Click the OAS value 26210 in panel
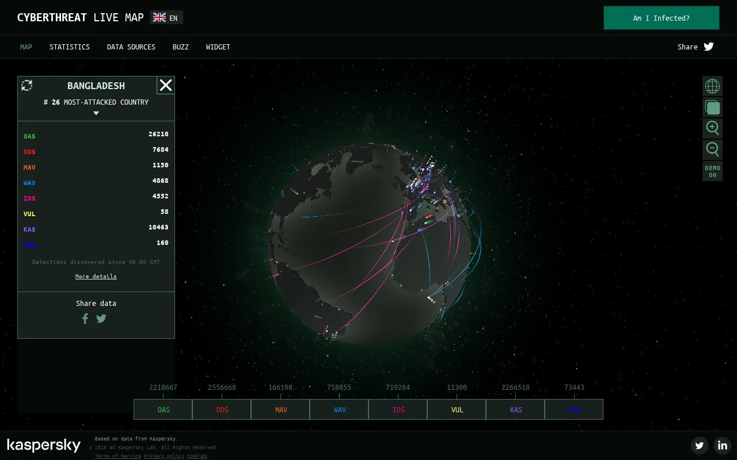The width and height of the screenshot is (737, 460). click(158, 134)
